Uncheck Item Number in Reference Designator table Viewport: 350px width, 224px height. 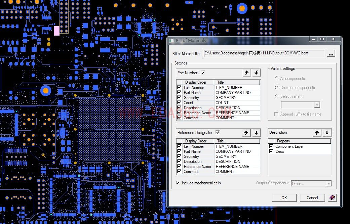click(x=179, y=146)
